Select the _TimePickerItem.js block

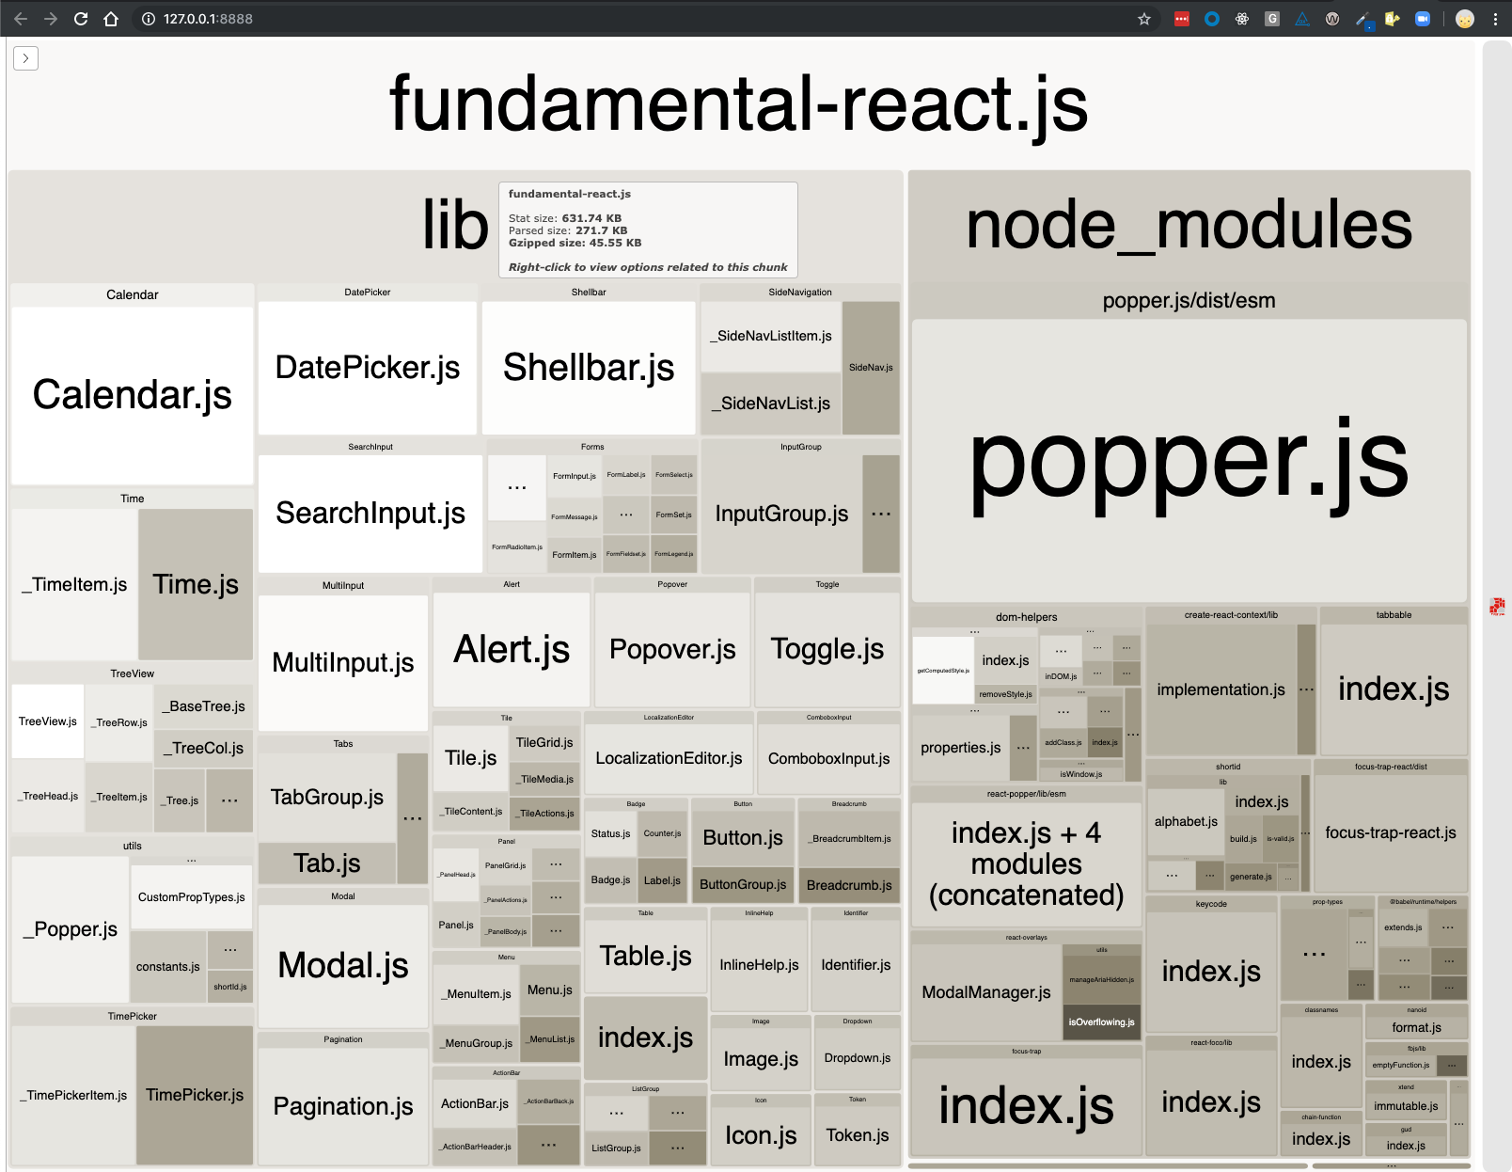[73, 1095]
